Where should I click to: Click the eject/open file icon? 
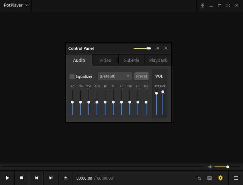(65, 178)
